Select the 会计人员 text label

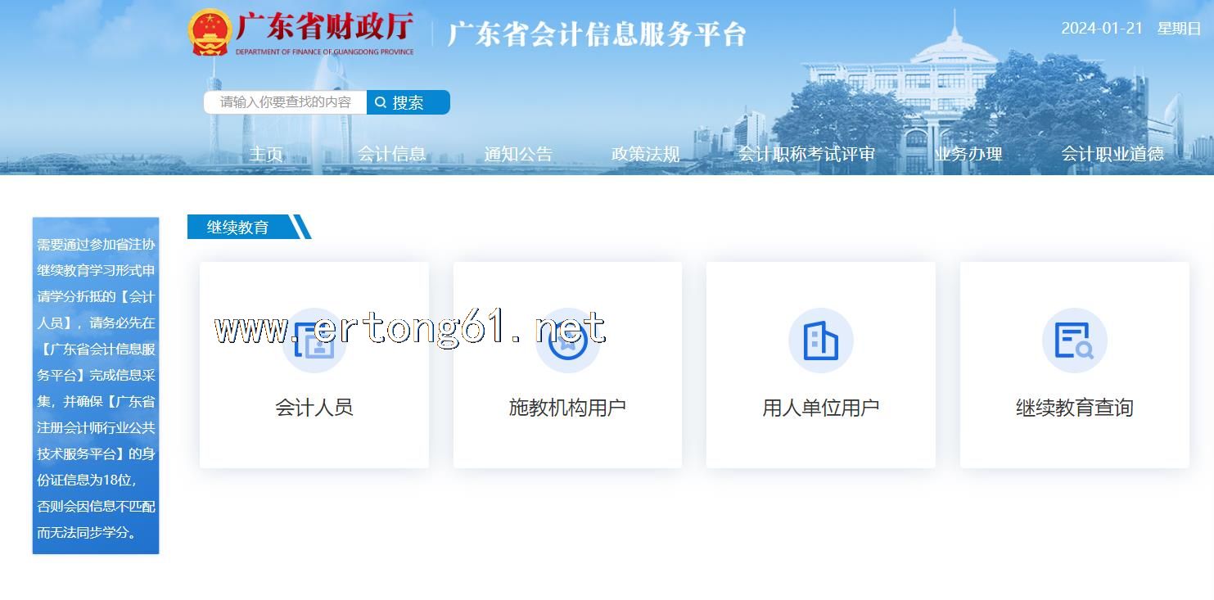point(314,408)
